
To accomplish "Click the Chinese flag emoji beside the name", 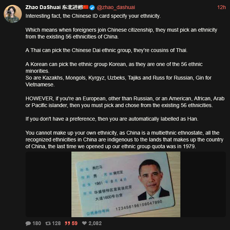I will pyautogui.click(x=86, y=7).
